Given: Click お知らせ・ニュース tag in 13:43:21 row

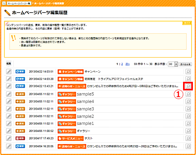Looking at the screenshot, I should [x=72, y=86].
